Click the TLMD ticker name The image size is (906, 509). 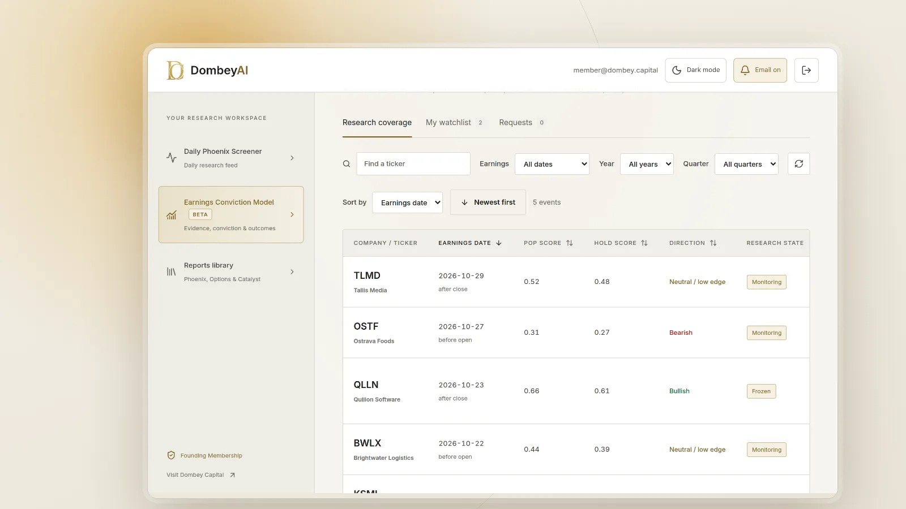tap(367, 275)
